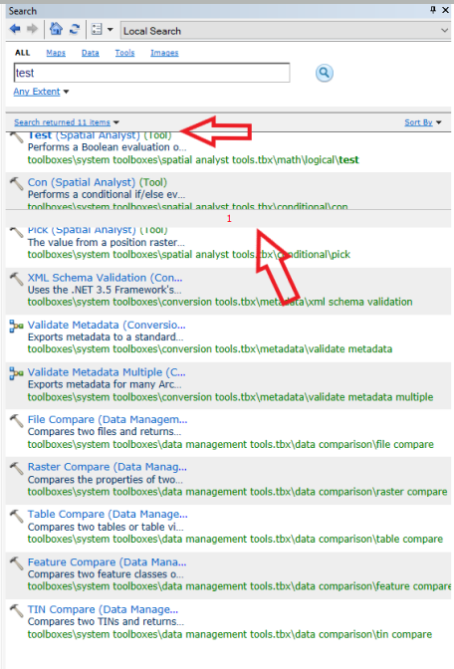Click the search options list icon

(97, 29)
